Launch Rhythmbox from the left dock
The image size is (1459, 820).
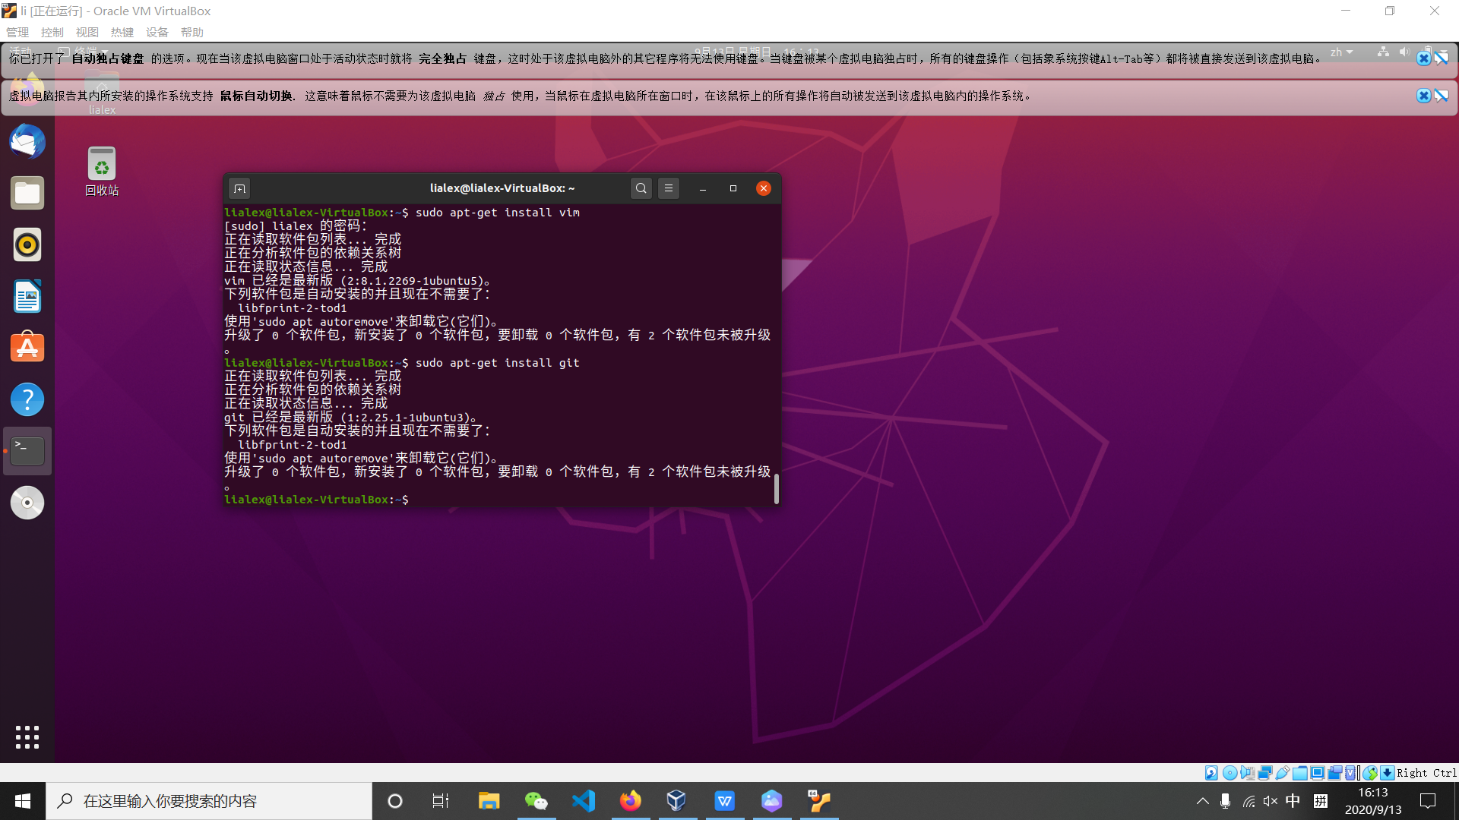coord(27,244)
